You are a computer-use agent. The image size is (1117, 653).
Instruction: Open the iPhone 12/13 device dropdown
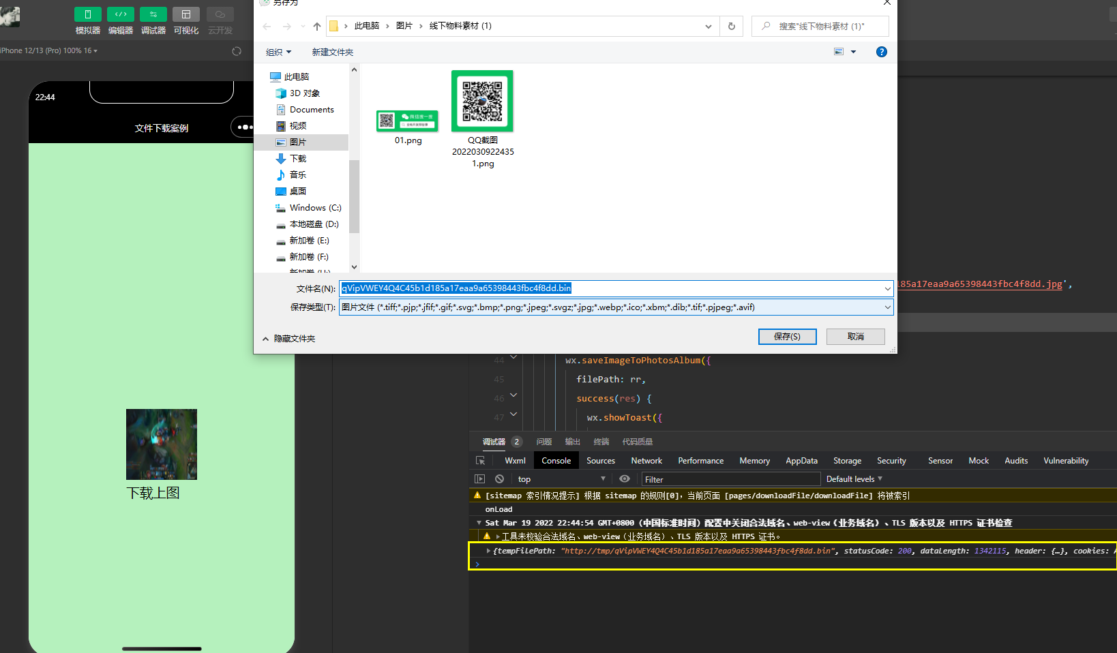point(48,50)
